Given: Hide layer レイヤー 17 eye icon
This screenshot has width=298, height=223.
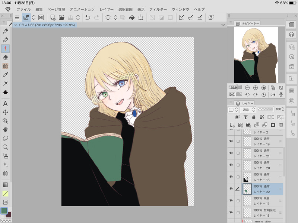Looking at the screenshot, I should [x=231, y=201].
